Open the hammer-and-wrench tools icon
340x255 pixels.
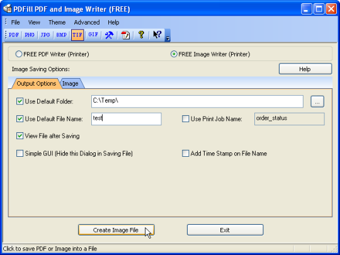109,35
